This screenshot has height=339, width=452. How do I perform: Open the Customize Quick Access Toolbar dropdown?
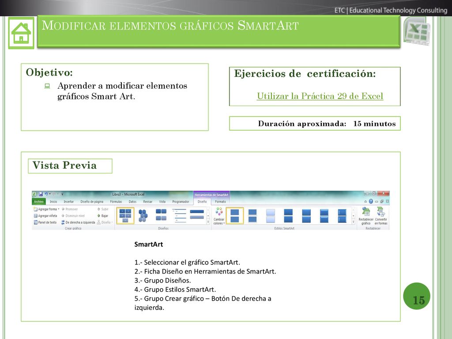62,194
